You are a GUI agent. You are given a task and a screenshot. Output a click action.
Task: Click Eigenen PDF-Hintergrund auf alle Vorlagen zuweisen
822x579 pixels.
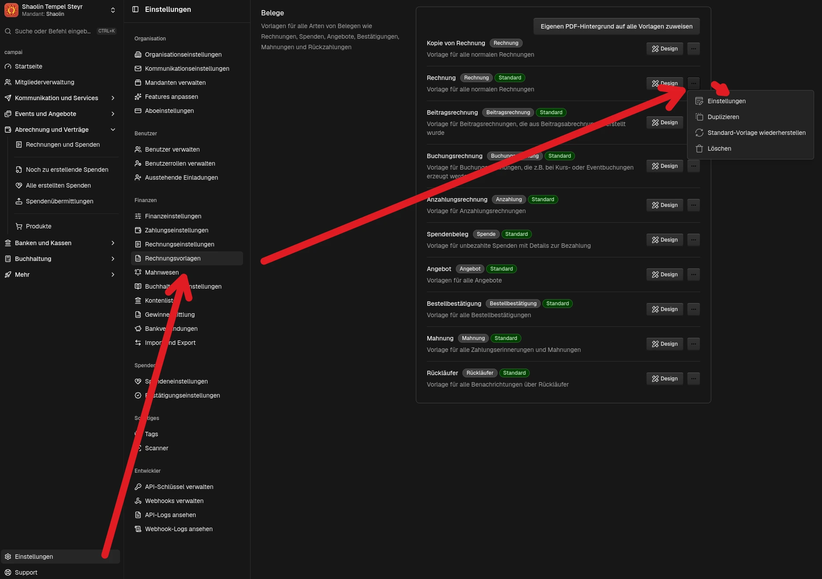(x=616, y=26)
